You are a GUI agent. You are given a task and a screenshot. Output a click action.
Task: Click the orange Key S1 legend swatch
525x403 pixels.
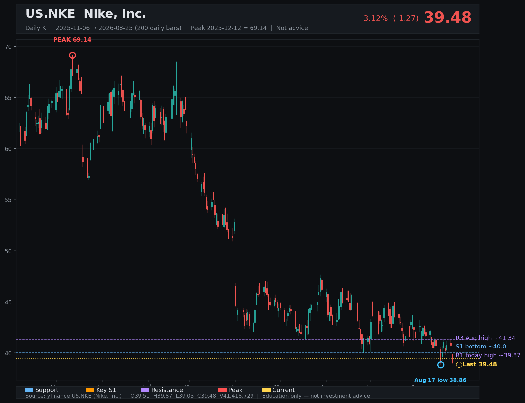tap(90, 390)
